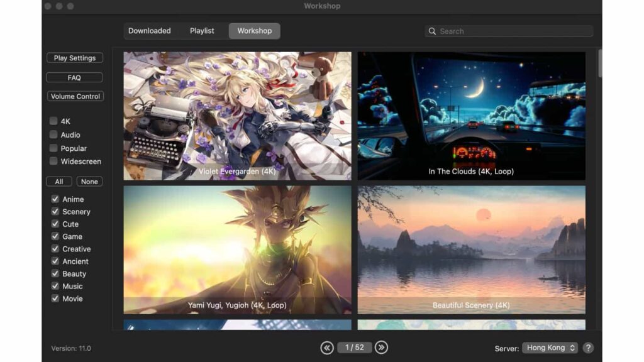This screenshot has height=362, width=644.
Task: Toggle the Widescreen filter
Action: [x=53, y=161]
